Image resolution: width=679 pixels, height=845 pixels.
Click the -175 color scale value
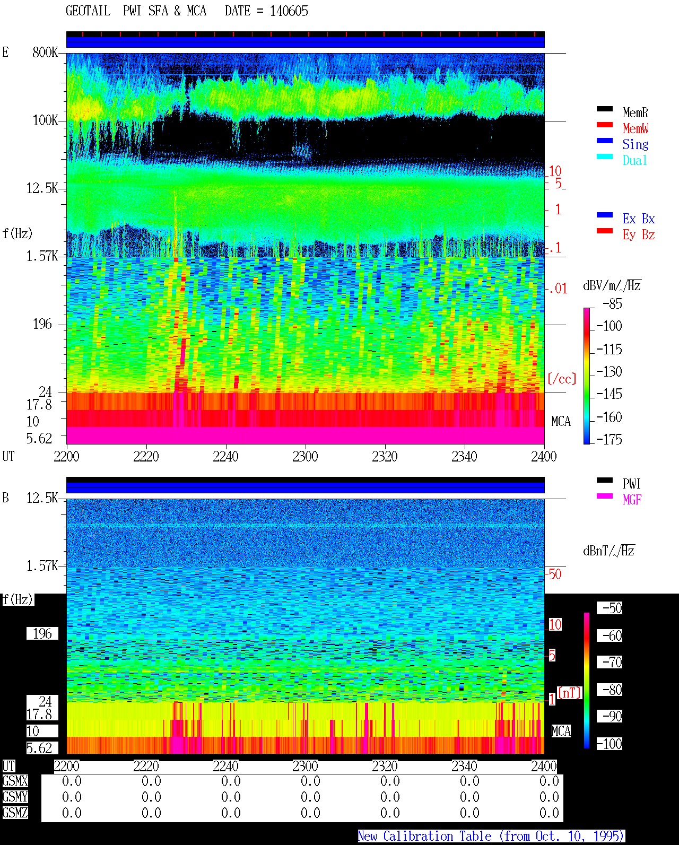coord(609,440)
